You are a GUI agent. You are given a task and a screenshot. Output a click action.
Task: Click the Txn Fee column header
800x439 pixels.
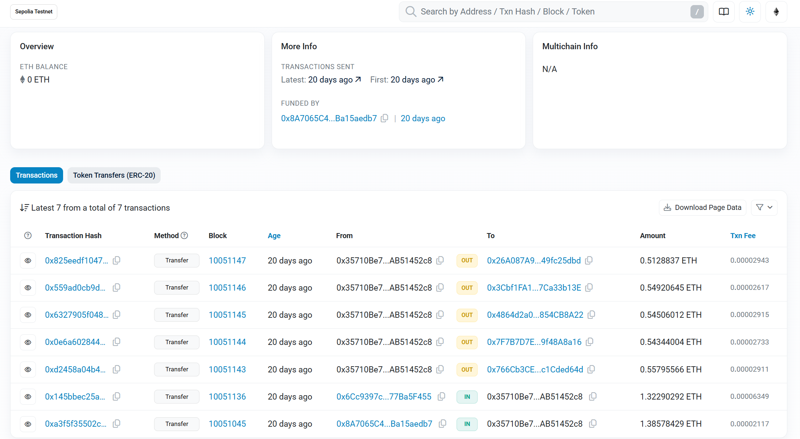[742, 236]
